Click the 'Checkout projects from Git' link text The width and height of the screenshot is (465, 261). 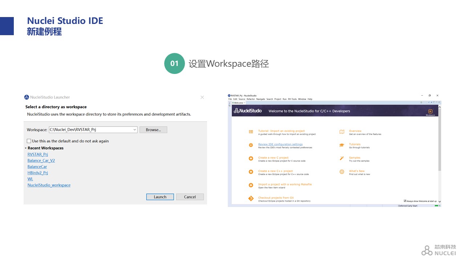(276, 198)
